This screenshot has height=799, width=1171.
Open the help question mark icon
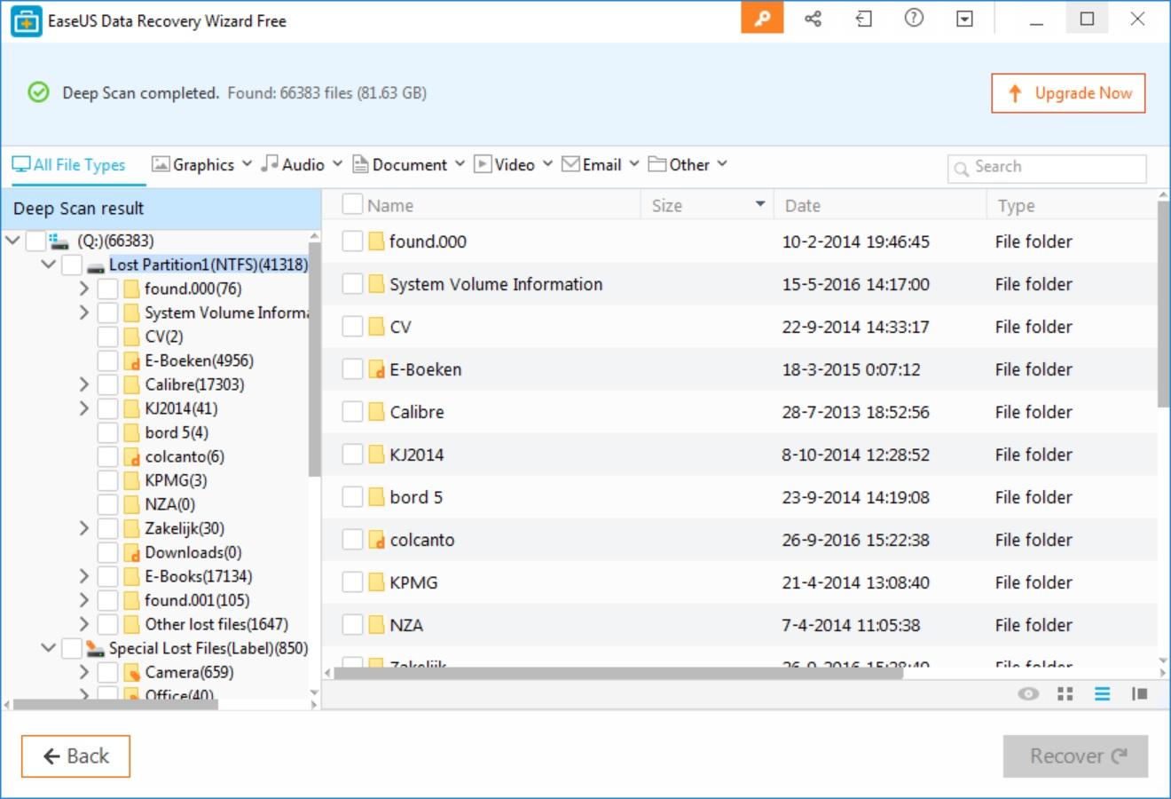(914, 19)
